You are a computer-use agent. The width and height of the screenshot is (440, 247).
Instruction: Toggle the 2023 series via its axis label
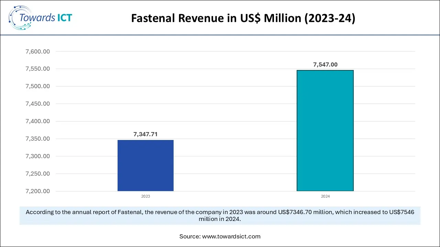145,196
